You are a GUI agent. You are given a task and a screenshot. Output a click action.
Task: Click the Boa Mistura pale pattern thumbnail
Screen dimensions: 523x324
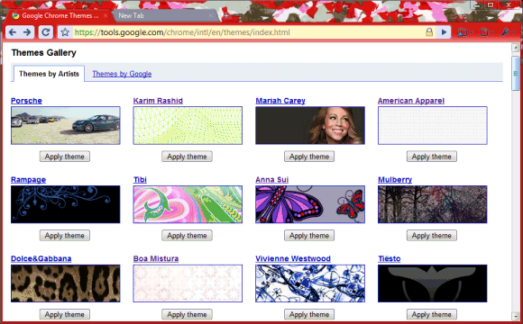point(188,283)
